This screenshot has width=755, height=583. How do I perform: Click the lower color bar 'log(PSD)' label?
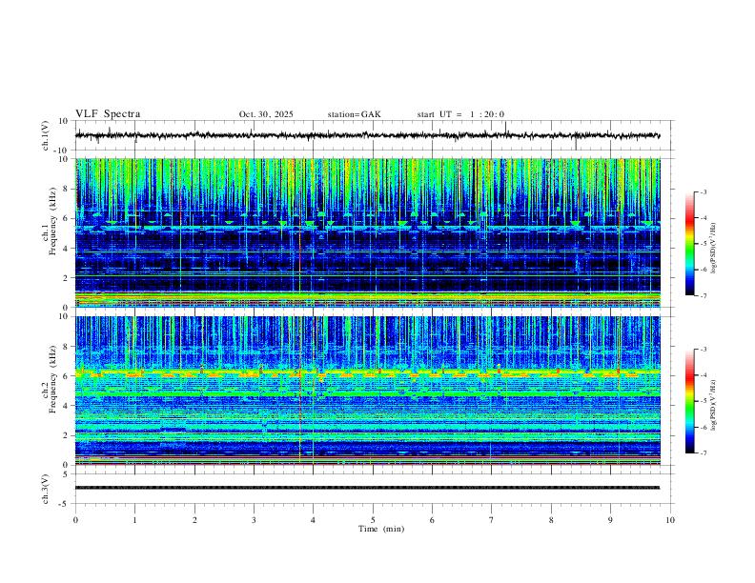pyautogui.click(x=713, y=405)
